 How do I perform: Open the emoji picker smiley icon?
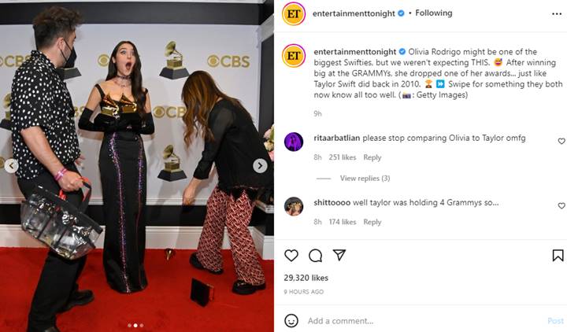(291, 321)
